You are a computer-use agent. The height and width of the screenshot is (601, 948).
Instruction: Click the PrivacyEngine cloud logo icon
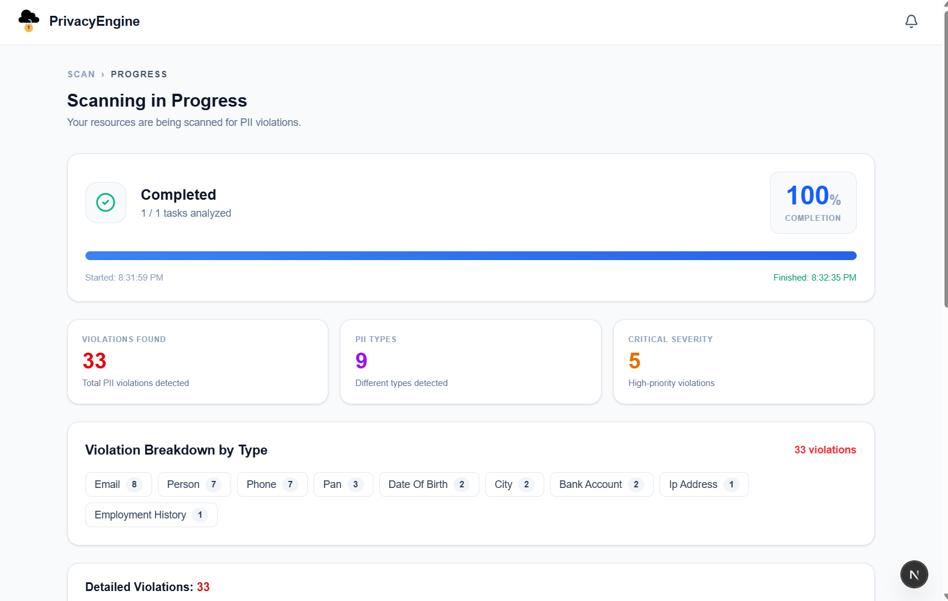[x=28, y=21]
